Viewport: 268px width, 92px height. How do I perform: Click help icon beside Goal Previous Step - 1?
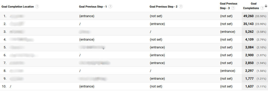(110, 7)
